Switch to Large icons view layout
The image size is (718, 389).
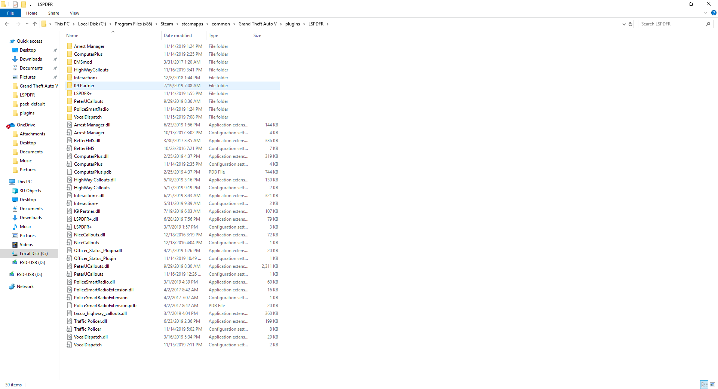pyautogui.click(x=712, y=385)
